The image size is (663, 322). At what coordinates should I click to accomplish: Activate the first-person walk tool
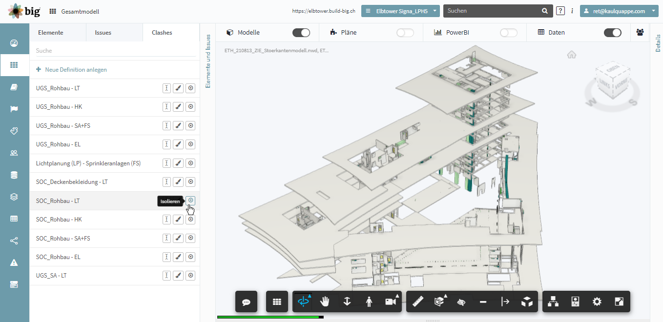point(369,302)
